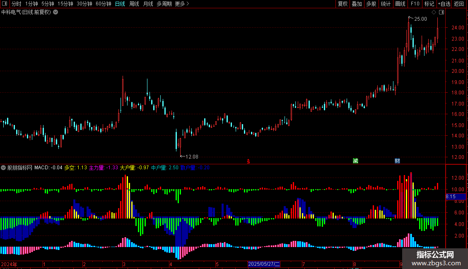Click the 12.08 low price annotation
The height and width of the screenshot is (269, 468).
pyautogui.click(x=192, y=156)
